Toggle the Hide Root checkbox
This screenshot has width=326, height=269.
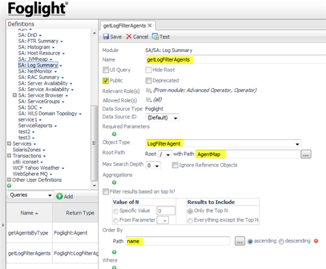[x=148, y=70]
